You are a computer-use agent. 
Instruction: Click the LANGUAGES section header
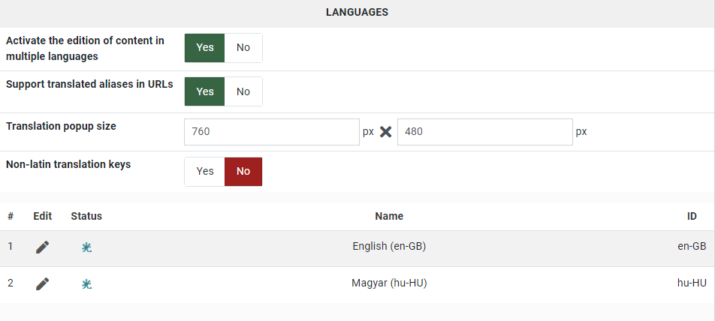coord(357,13)
